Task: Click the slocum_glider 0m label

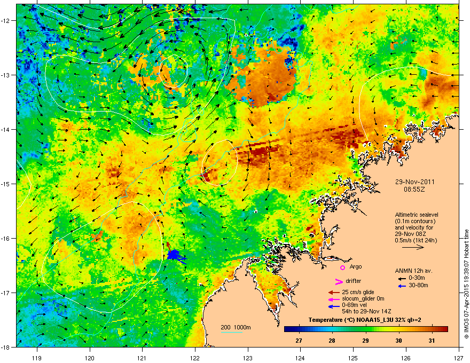Action: coord(363,298)
